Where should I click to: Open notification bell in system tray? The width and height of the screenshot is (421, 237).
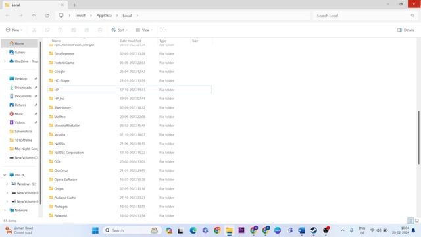tap(414, 230)
